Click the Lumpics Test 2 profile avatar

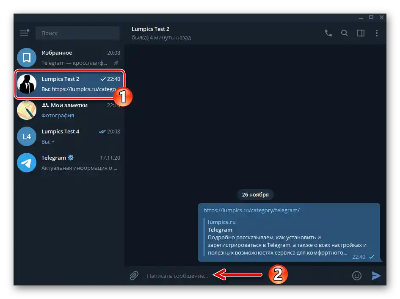pyautogui.click(x=27, y=84)
